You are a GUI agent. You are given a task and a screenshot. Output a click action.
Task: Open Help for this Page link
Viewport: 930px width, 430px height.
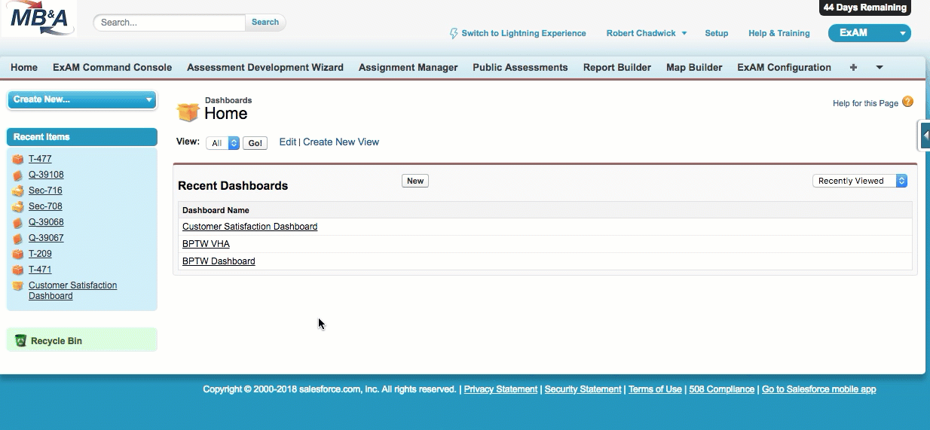click(865, 103)
